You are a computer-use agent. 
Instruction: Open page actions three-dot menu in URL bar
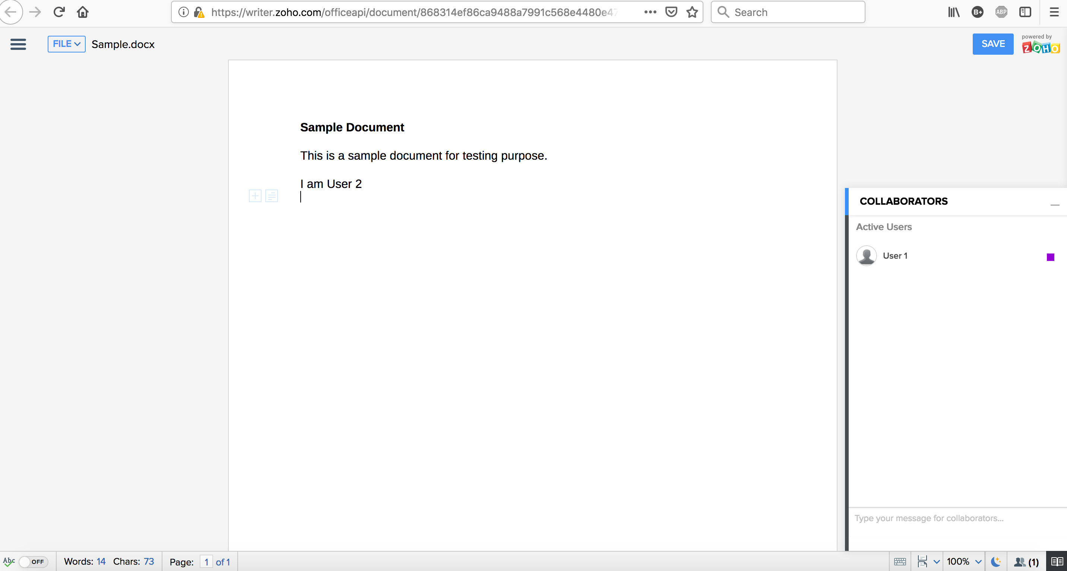pyautogui.click(x=650, y=12)
